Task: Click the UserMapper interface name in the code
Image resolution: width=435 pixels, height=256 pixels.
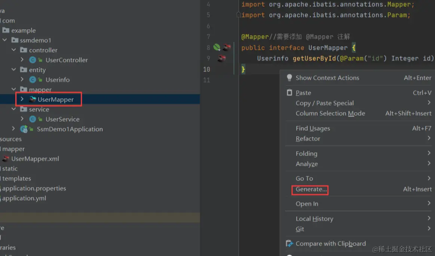Action: click(328, 48)
